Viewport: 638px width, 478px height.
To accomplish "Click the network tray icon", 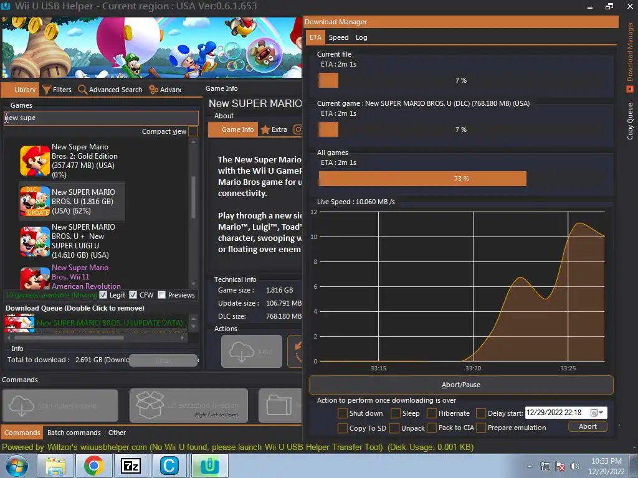I will pos(545,466).
